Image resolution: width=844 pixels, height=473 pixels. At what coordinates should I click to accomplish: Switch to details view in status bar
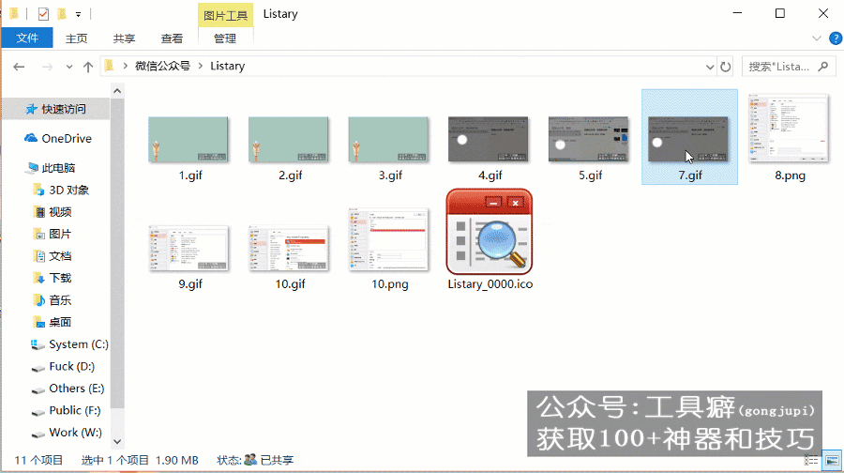pyautogui.click(x=811, y=460)
